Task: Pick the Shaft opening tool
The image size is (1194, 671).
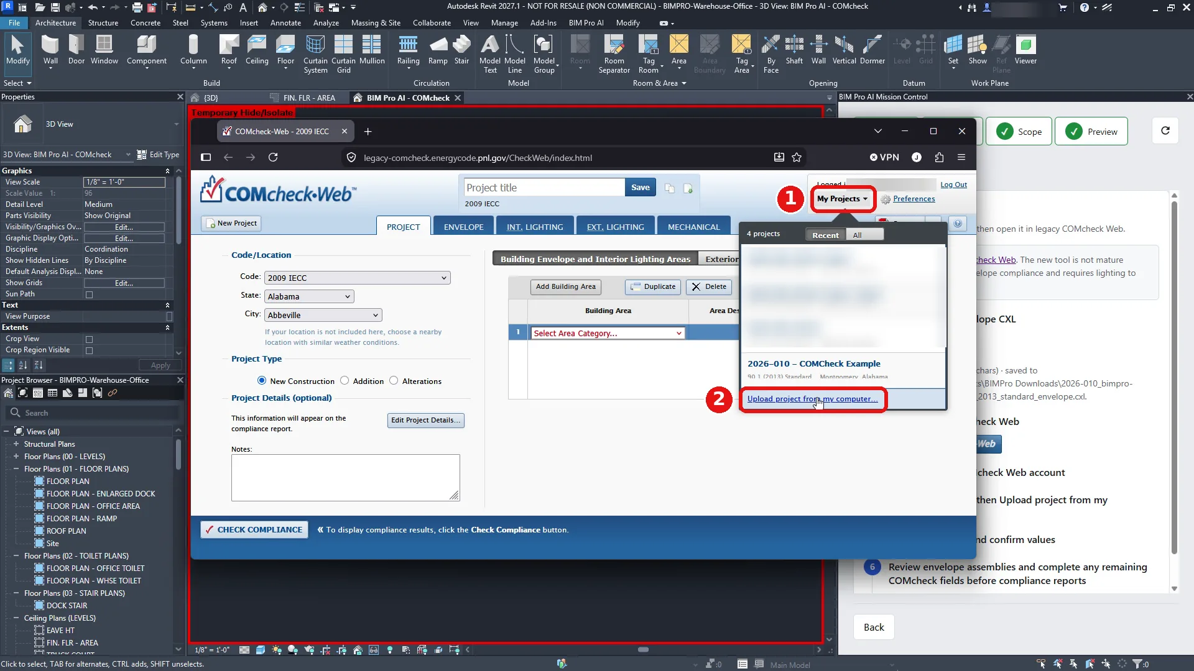Action: tap(794, 50)
